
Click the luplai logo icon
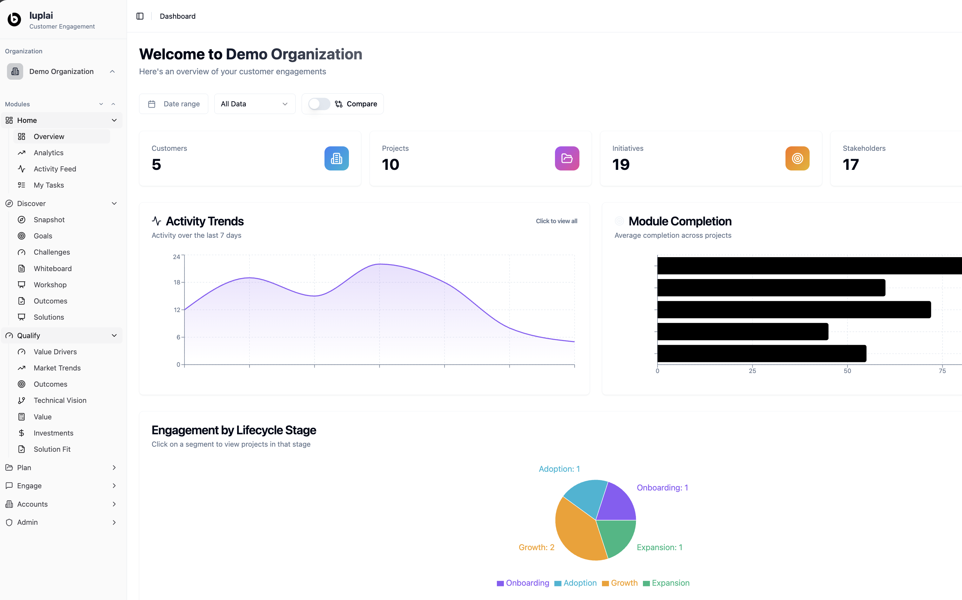[x=14, y=19]
